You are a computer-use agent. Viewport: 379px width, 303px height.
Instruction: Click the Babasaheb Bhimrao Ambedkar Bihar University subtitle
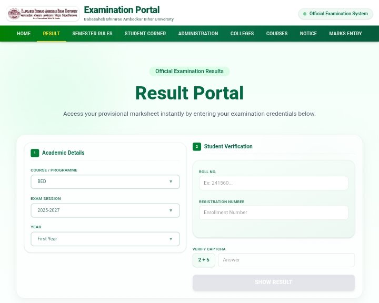pyautogui.click(x=129, y=19)
